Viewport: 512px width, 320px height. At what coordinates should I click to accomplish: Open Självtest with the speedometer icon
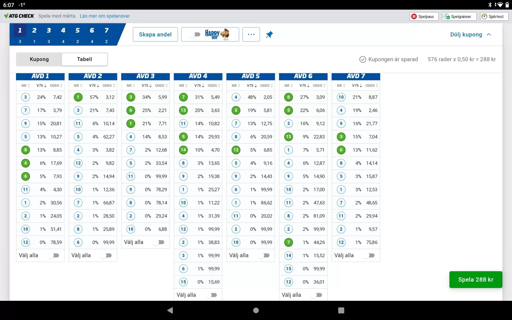tap(484, 16)
